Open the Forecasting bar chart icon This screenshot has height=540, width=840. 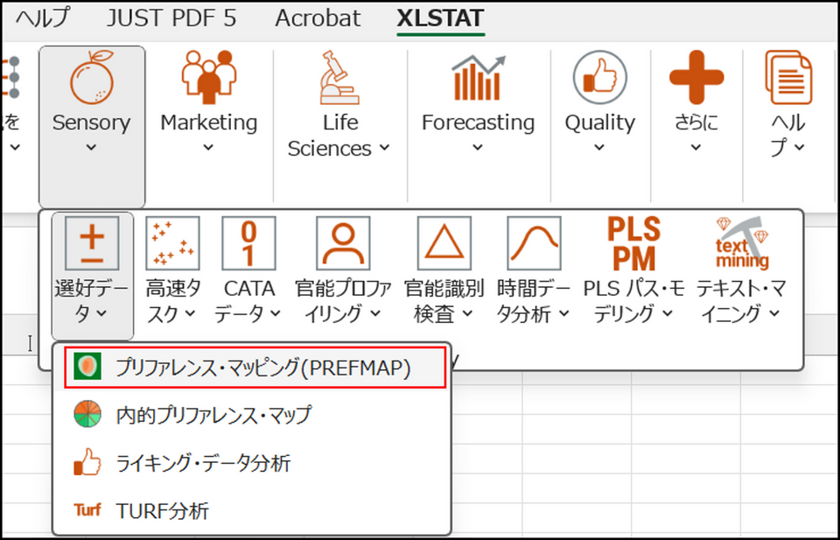pos(478,78)
